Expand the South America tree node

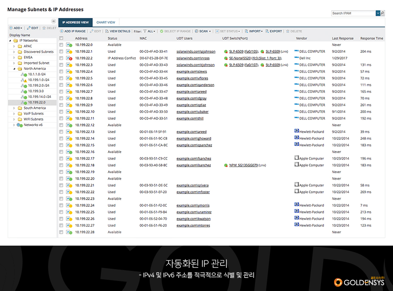[x=14, y=108]
